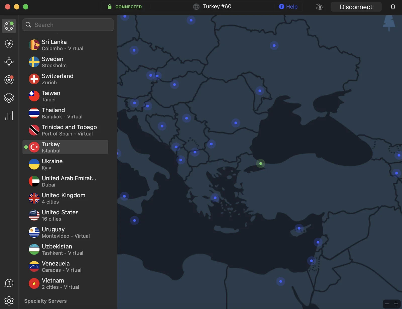
Task: Open the Presets layers panel
Action: tap(9, 98)
